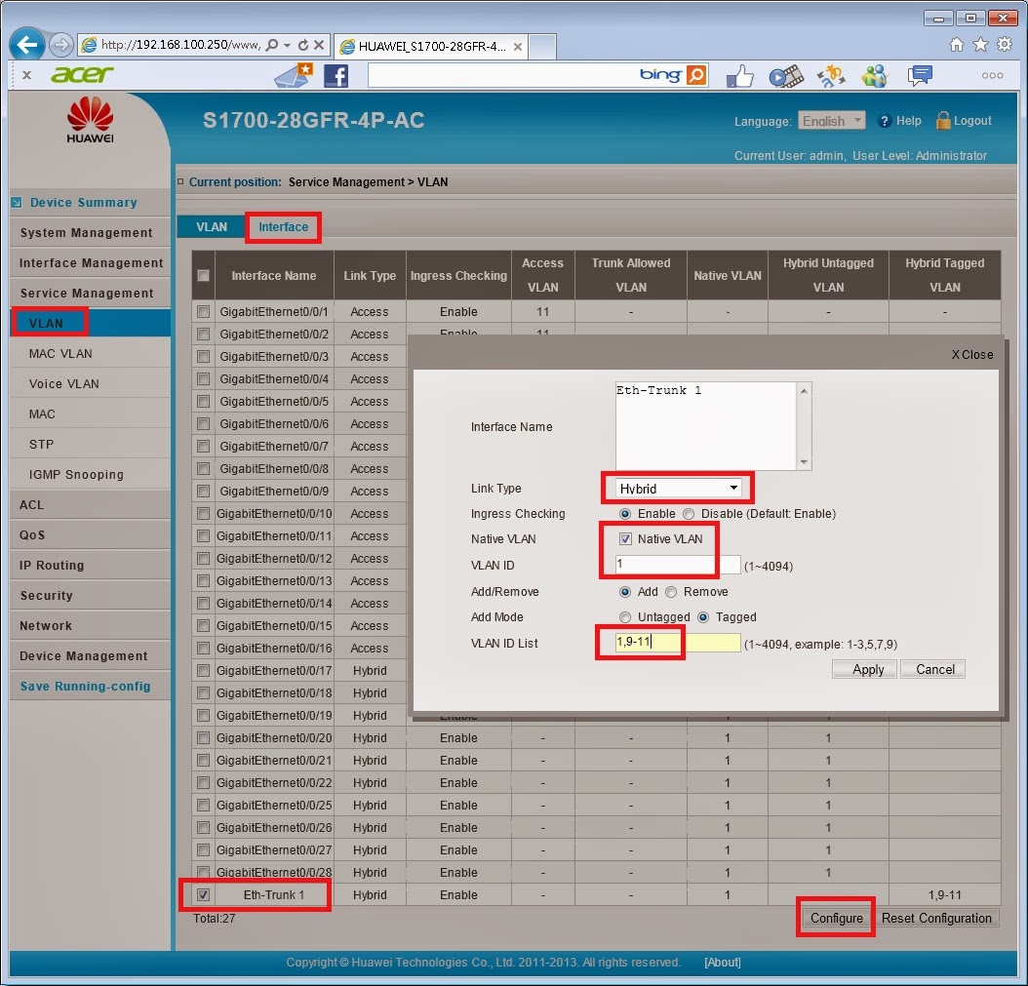This screenshot has width=1028, height=986.
Task: Switch to the VLAN tab
Action: tap(211, 226)
